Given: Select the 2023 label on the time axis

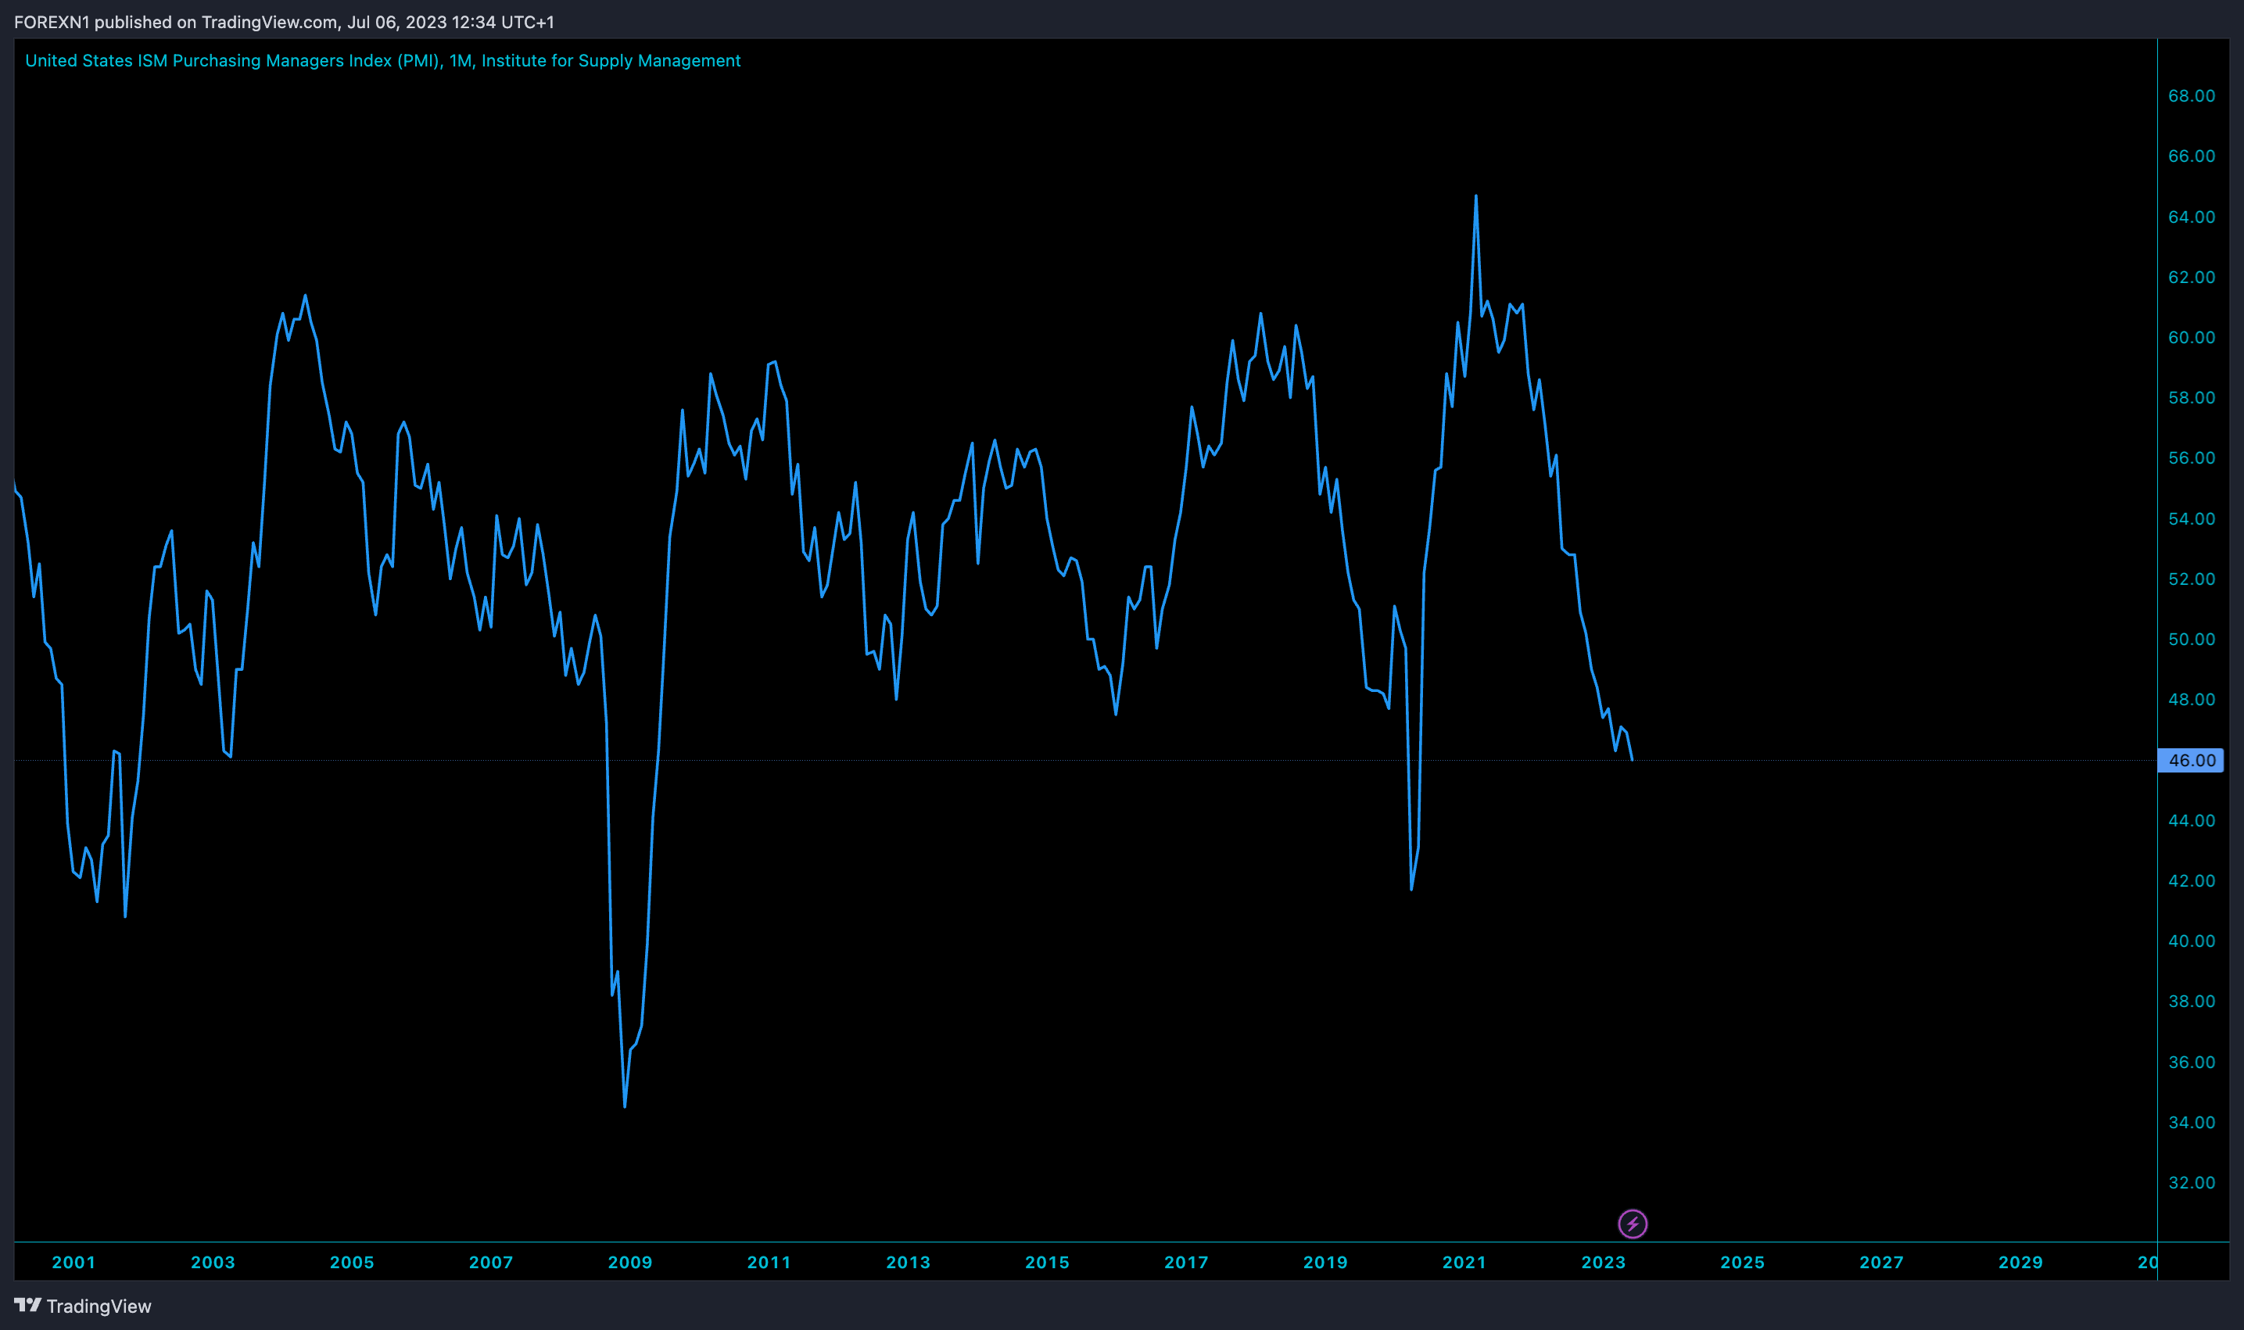Looking at the screenshot, I should coord(1602,1262).
